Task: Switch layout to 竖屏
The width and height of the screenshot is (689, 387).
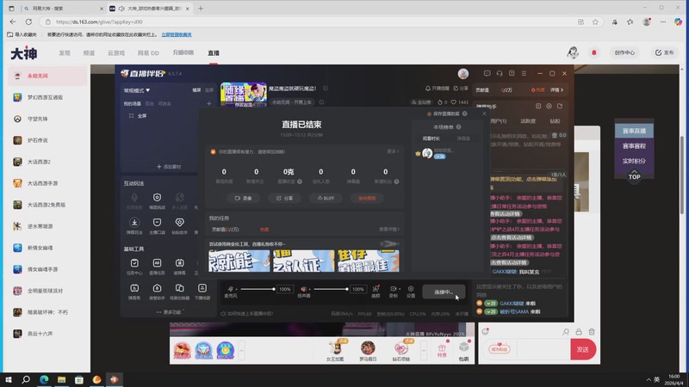Action: (x=209, y=90)
